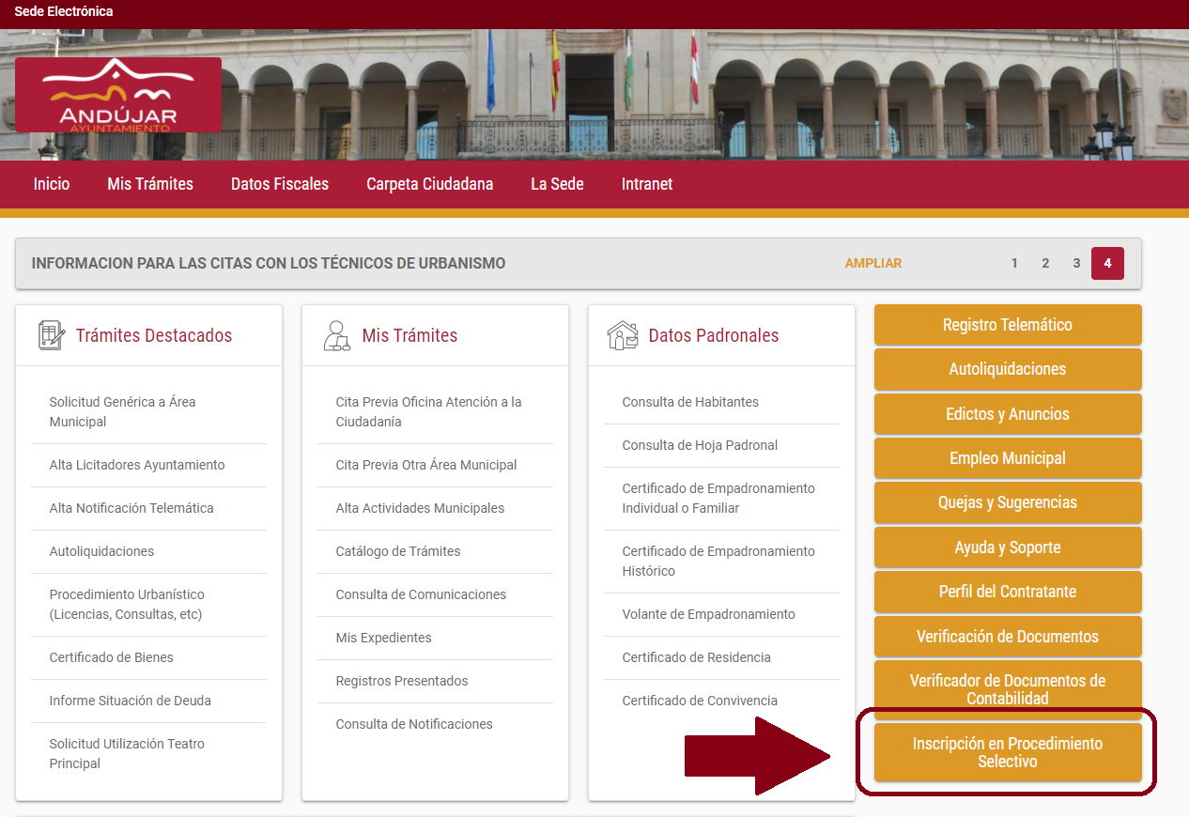Viewport: 1189px width, 817px height.
Task: Click the Trámites Destacados heading
Action: coord(154,335)
